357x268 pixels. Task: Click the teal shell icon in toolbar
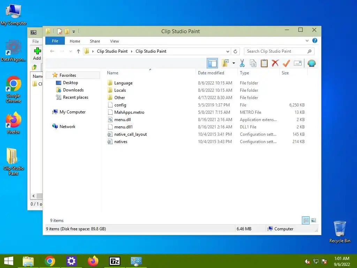[311, 63]
